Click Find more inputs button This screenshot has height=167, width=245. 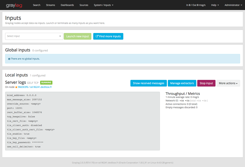click(x=108, y=36)
